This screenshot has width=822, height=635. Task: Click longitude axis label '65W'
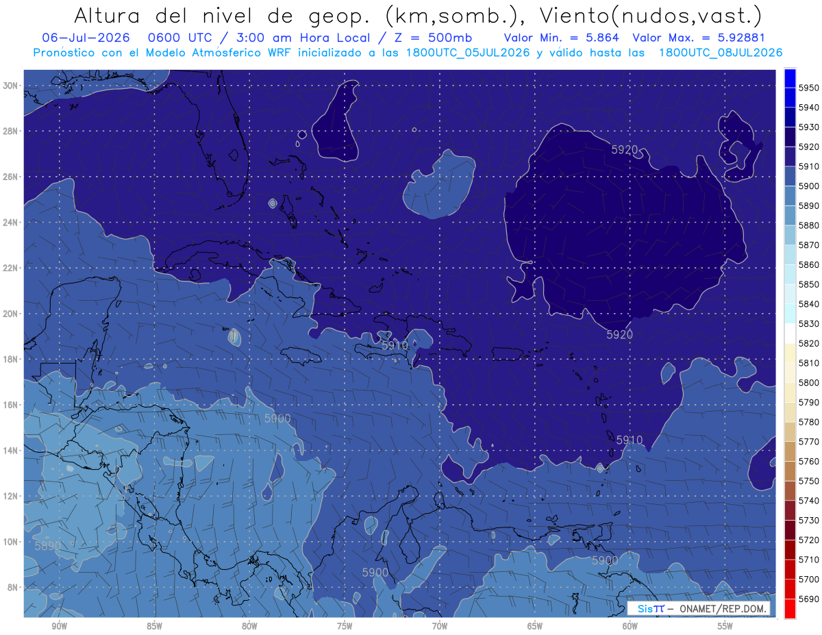click(x=535, y=627)
